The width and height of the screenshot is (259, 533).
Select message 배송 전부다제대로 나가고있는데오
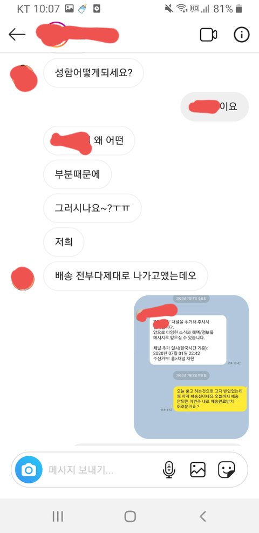tap(126, 276)
